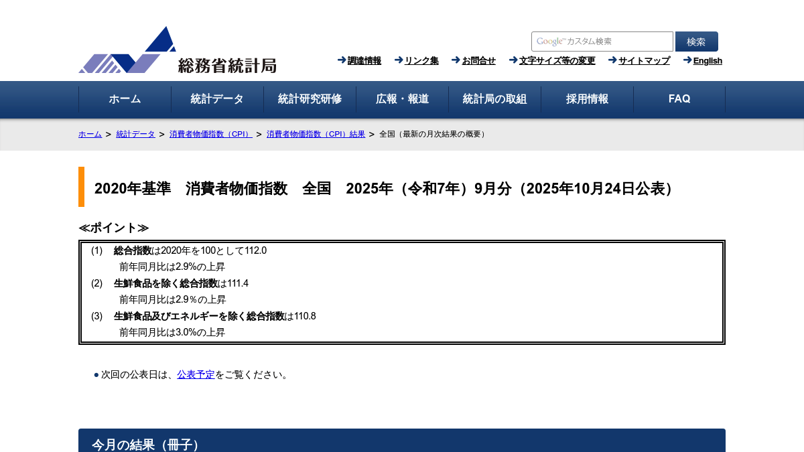Select ホーム in the main navigation
Screen dimensions: 804x452
point(125,99)
